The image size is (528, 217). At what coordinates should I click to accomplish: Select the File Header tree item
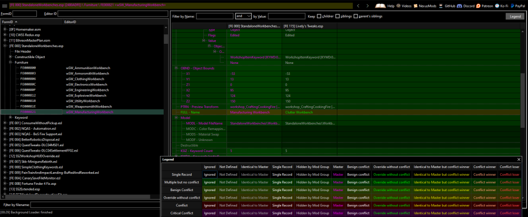tap(23, 52)
